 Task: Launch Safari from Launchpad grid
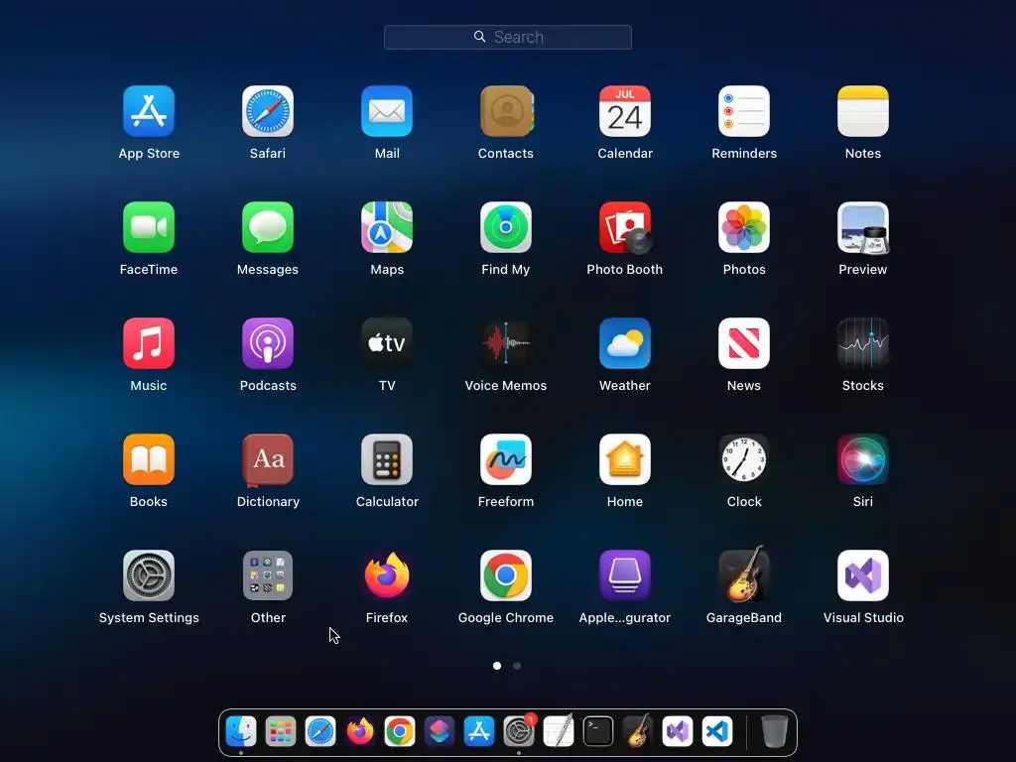click(x=268, y=111)
